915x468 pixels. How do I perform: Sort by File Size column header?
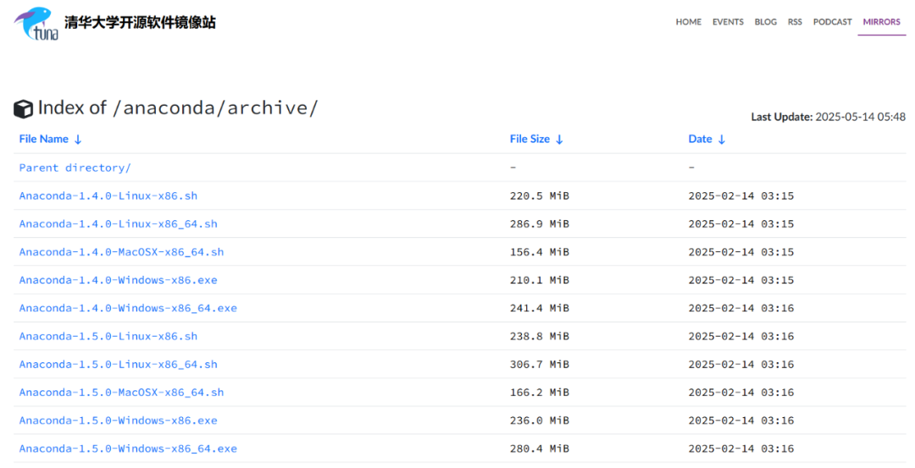click(x=536, y=139)
